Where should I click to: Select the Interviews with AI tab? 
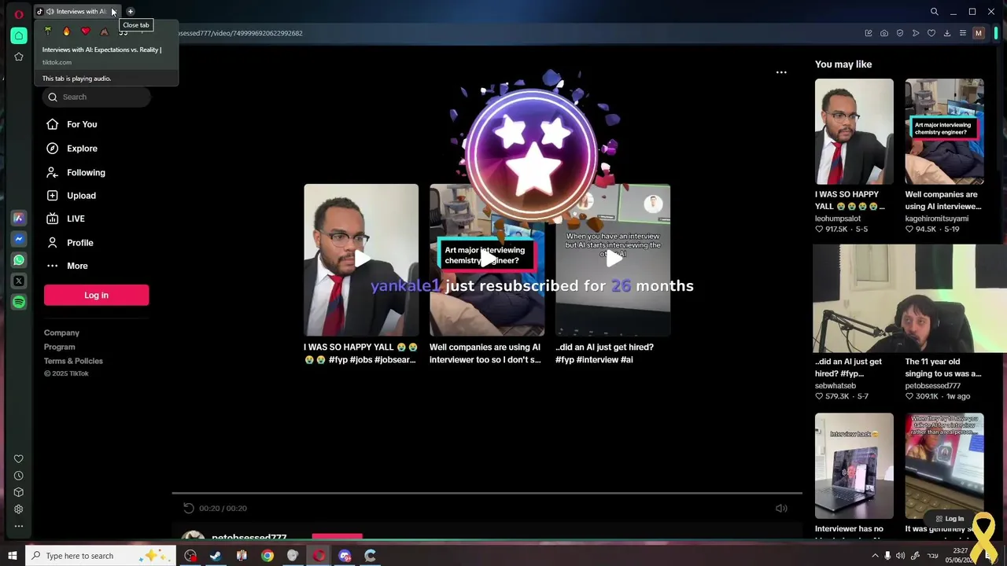76,12
